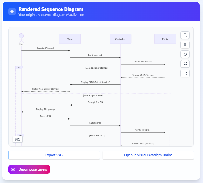Click the zoom out magnifier icon
This screenshot has height=183, width=203.
[x=185, y=45]
